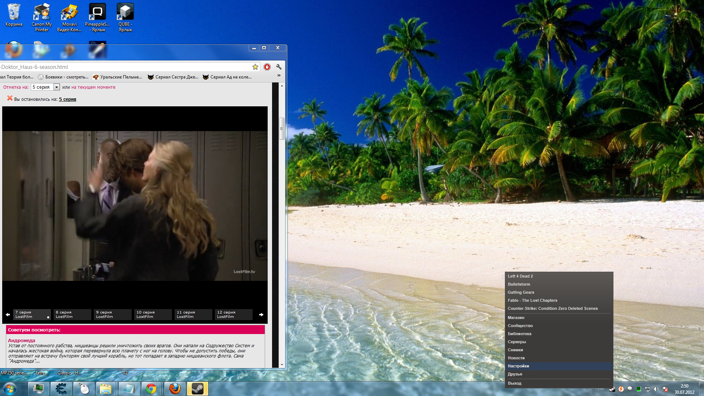Viewport: 704px width, 396px height.
Task: Show next episodes with the right arrow
Action: pyautogui.click(x=261, y=315)
